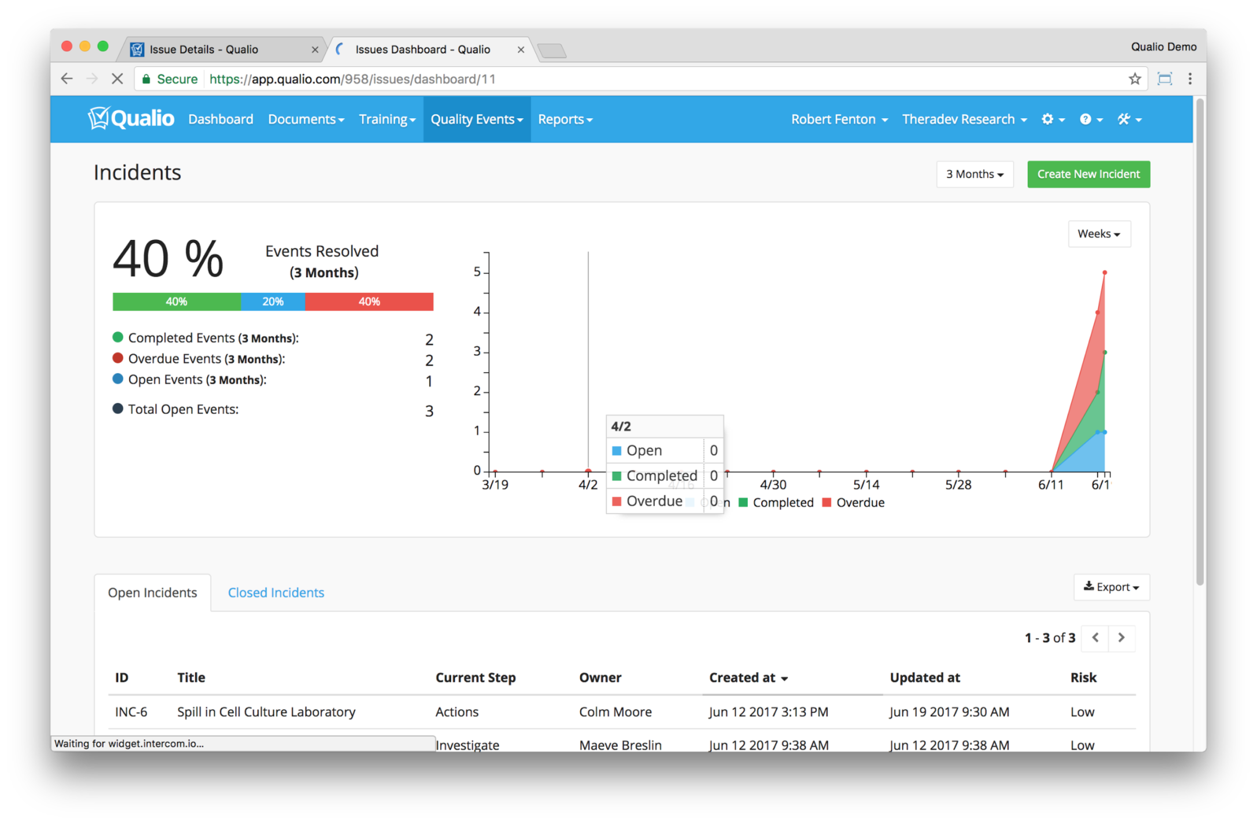The width and height of the screenshot is (1257, 824).
Task: Stop page loading with X icon
Action: (117, 79)
